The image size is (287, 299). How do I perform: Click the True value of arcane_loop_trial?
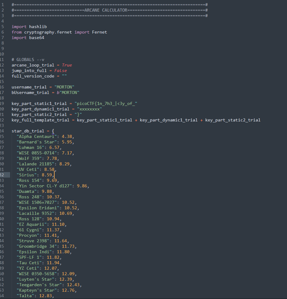point(67,65)
